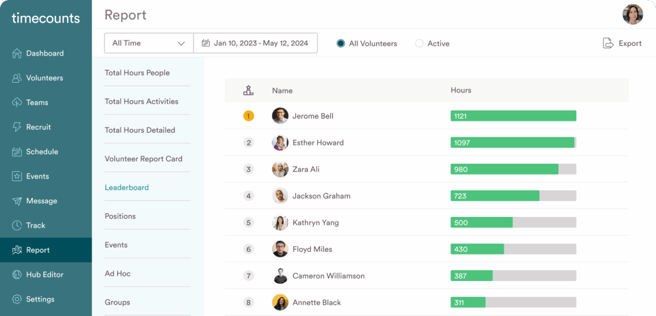Viewport: 656px width, 316px height.
Task: Export the leaderboard report
Action: pyautogui.click(x=622, y=43)
